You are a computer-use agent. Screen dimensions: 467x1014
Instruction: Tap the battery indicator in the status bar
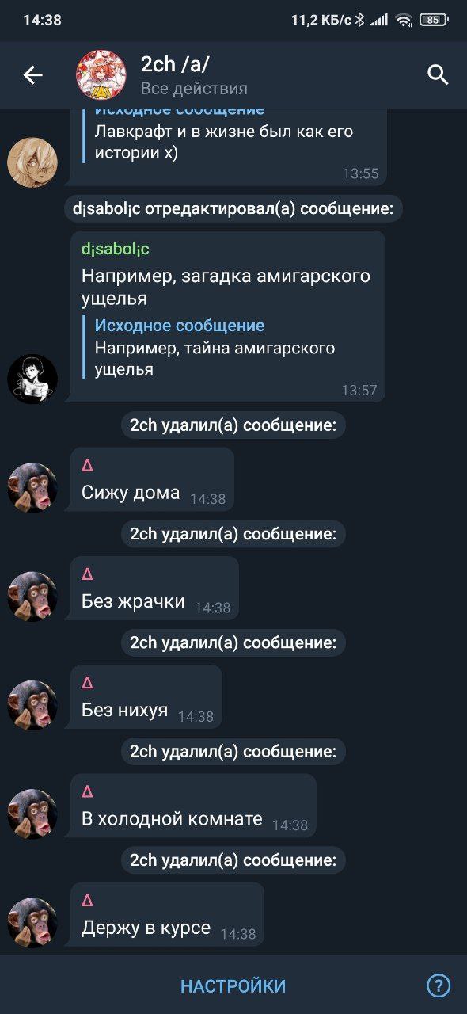coord(433,20)
